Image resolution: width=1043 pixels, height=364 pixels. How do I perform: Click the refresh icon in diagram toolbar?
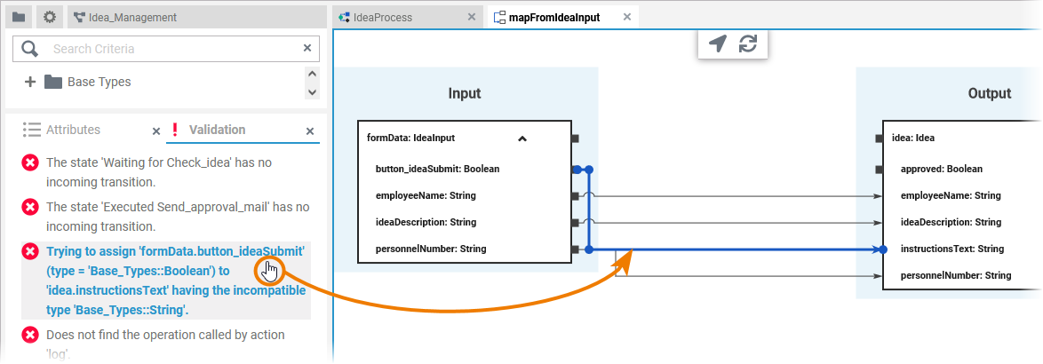pyautogui.click(x=748, y=44)
